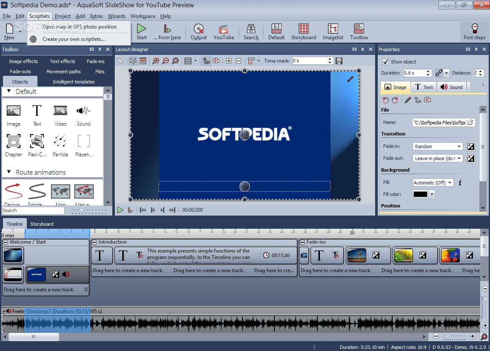This screenshot has width=490, height=351.
Task: Click the Wizards menu
Action: 117,16
